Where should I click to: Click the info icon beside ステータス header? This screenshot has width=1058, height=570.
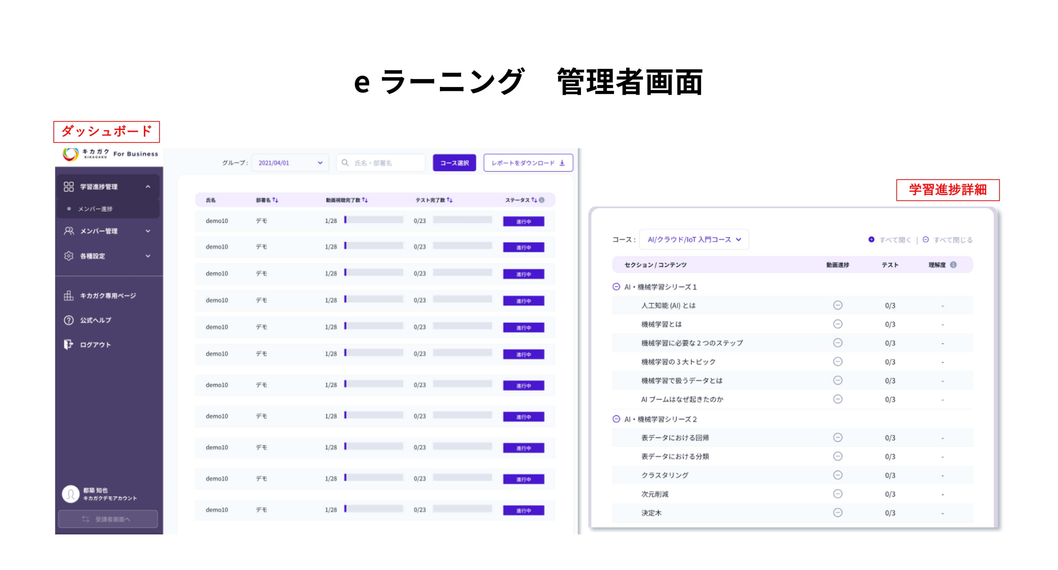[x=542, y=200]
